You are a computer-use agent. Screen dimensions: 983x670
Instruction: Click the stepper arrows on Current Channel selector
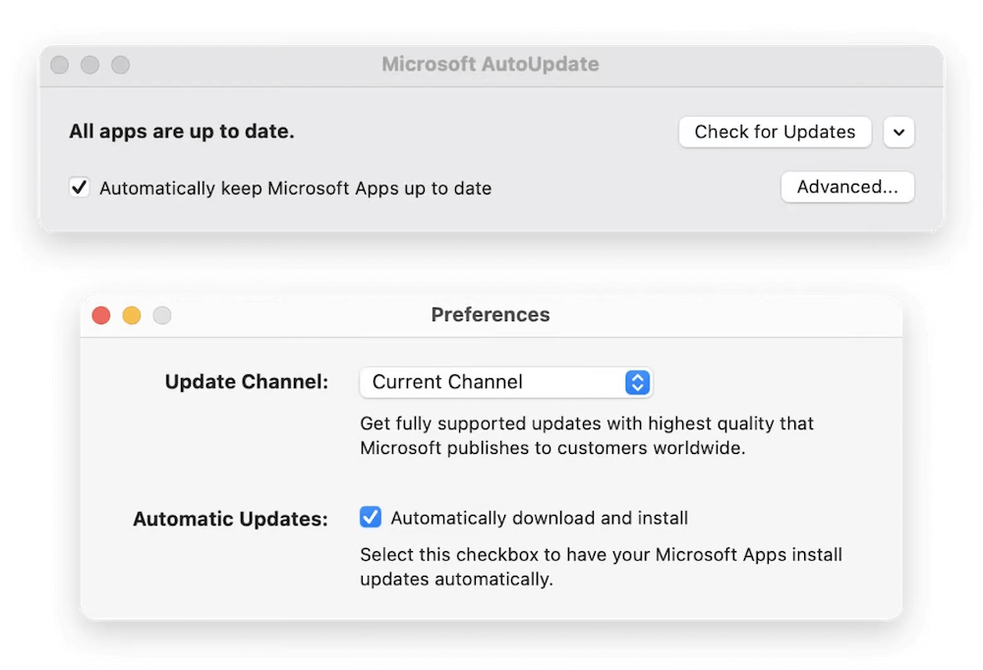click(638, 382)
